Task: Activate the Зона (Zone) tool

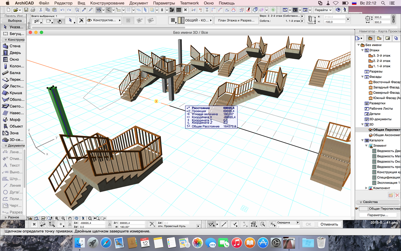Action: tap(13, 133)
